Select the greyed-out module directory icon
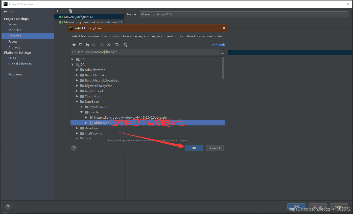 pos(94,45)
